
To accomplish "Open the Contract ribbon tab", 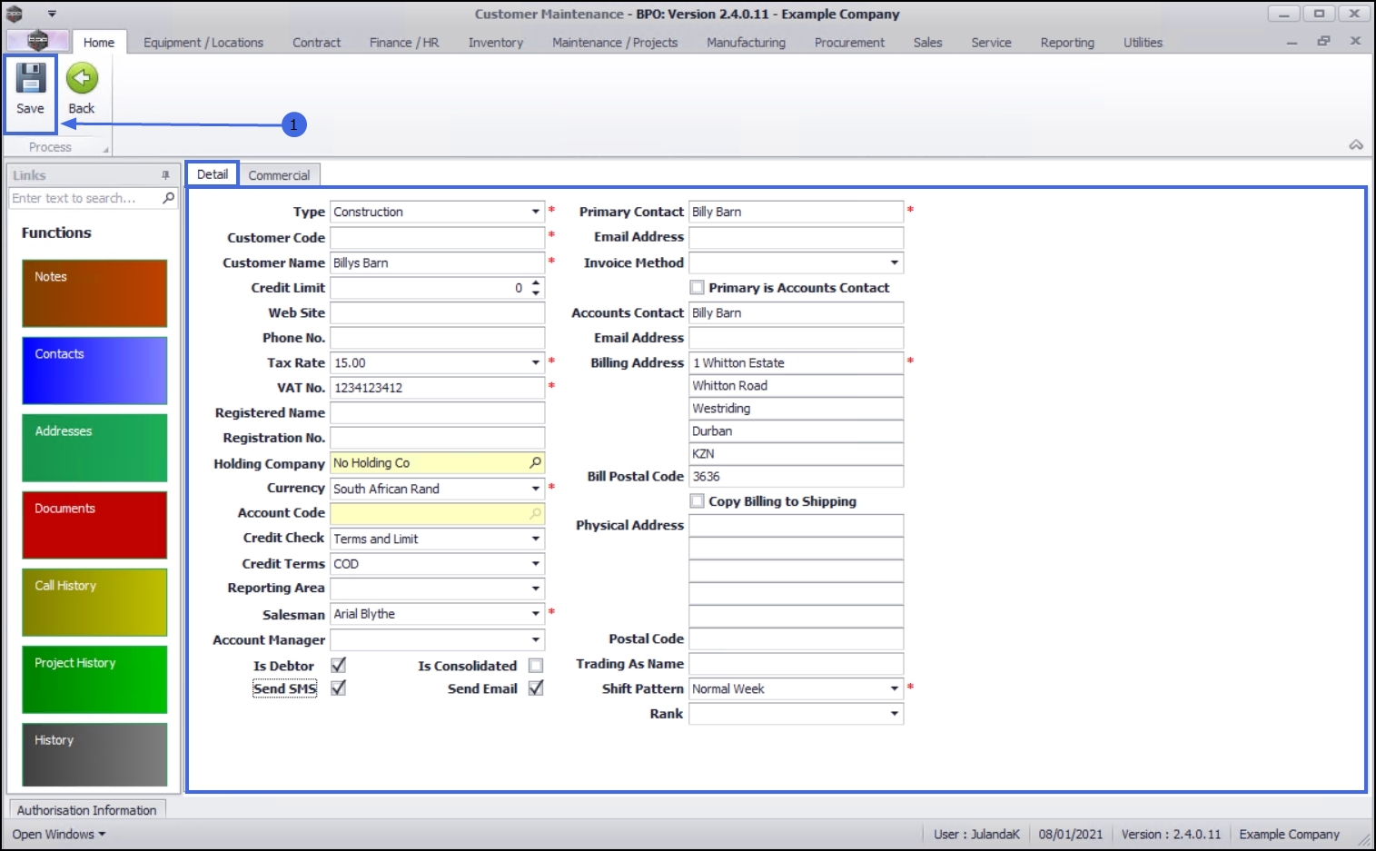I will coord(317,43).
